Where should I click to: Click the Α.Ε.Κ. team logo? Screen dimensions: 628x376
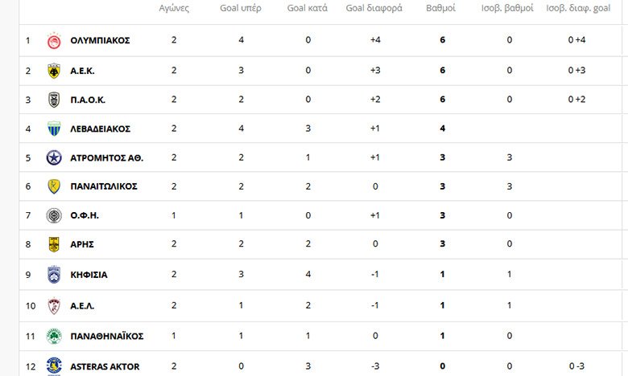tap(54, 71)
